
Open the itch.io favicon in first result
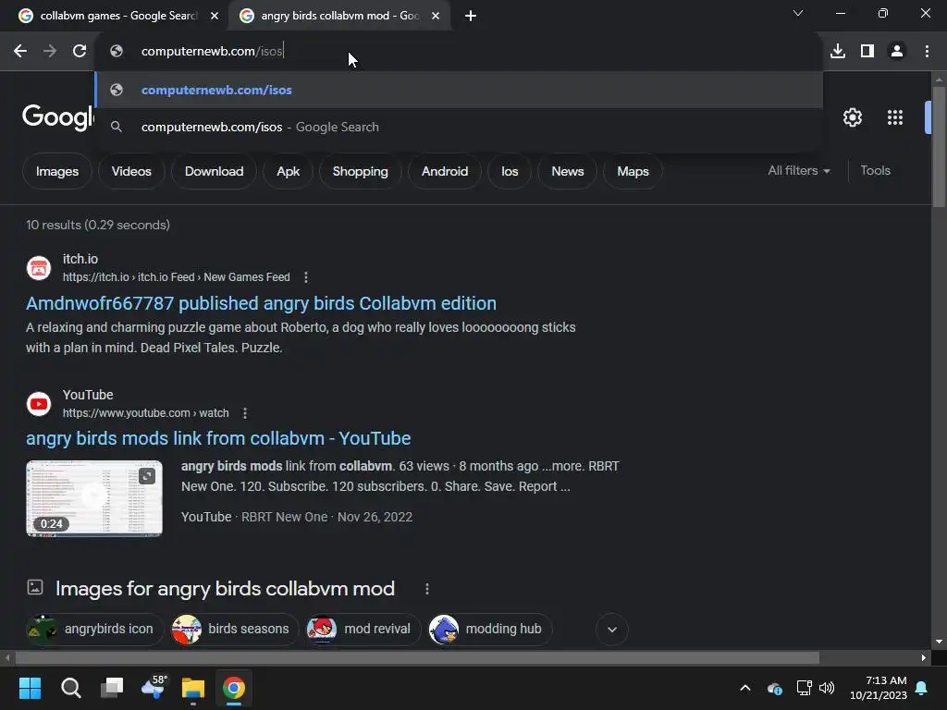[x=39, y=268]
